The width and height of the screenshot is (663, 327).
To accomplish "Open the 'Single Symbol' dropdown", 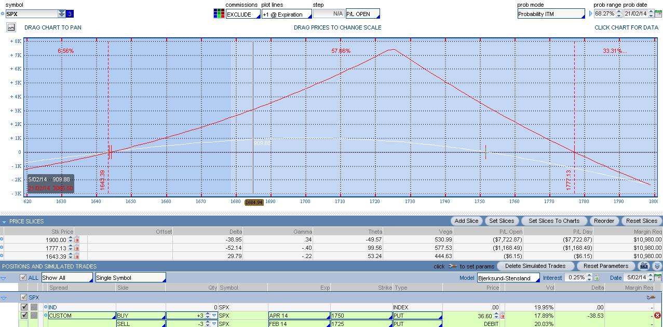I will pyautogui.click(x=130, y=278).
